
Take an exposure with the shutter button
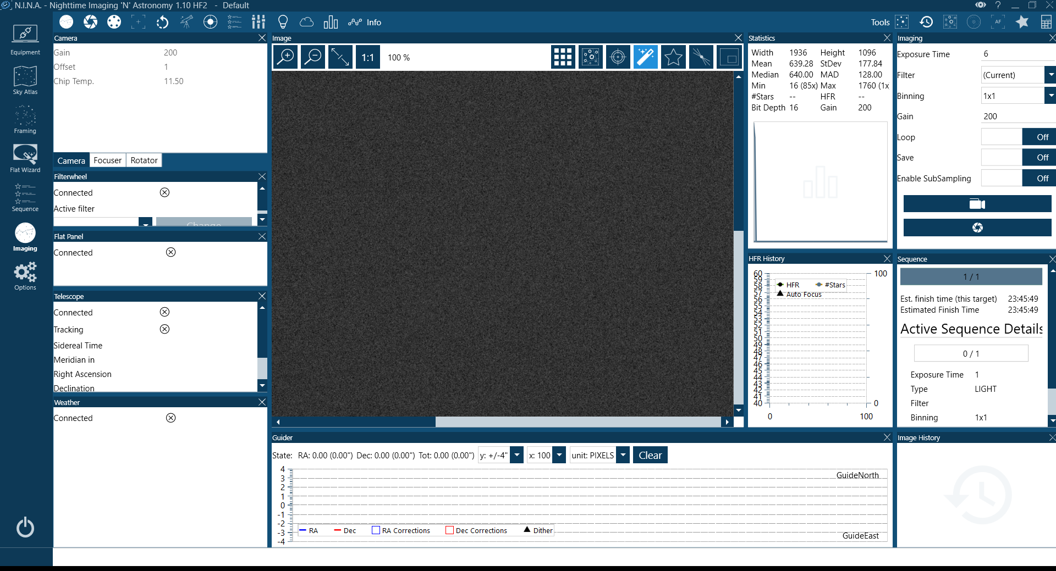(977, 228)
